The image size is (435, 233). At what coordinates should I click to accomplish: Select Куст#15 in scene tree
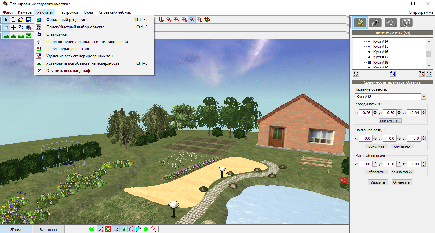381,46
